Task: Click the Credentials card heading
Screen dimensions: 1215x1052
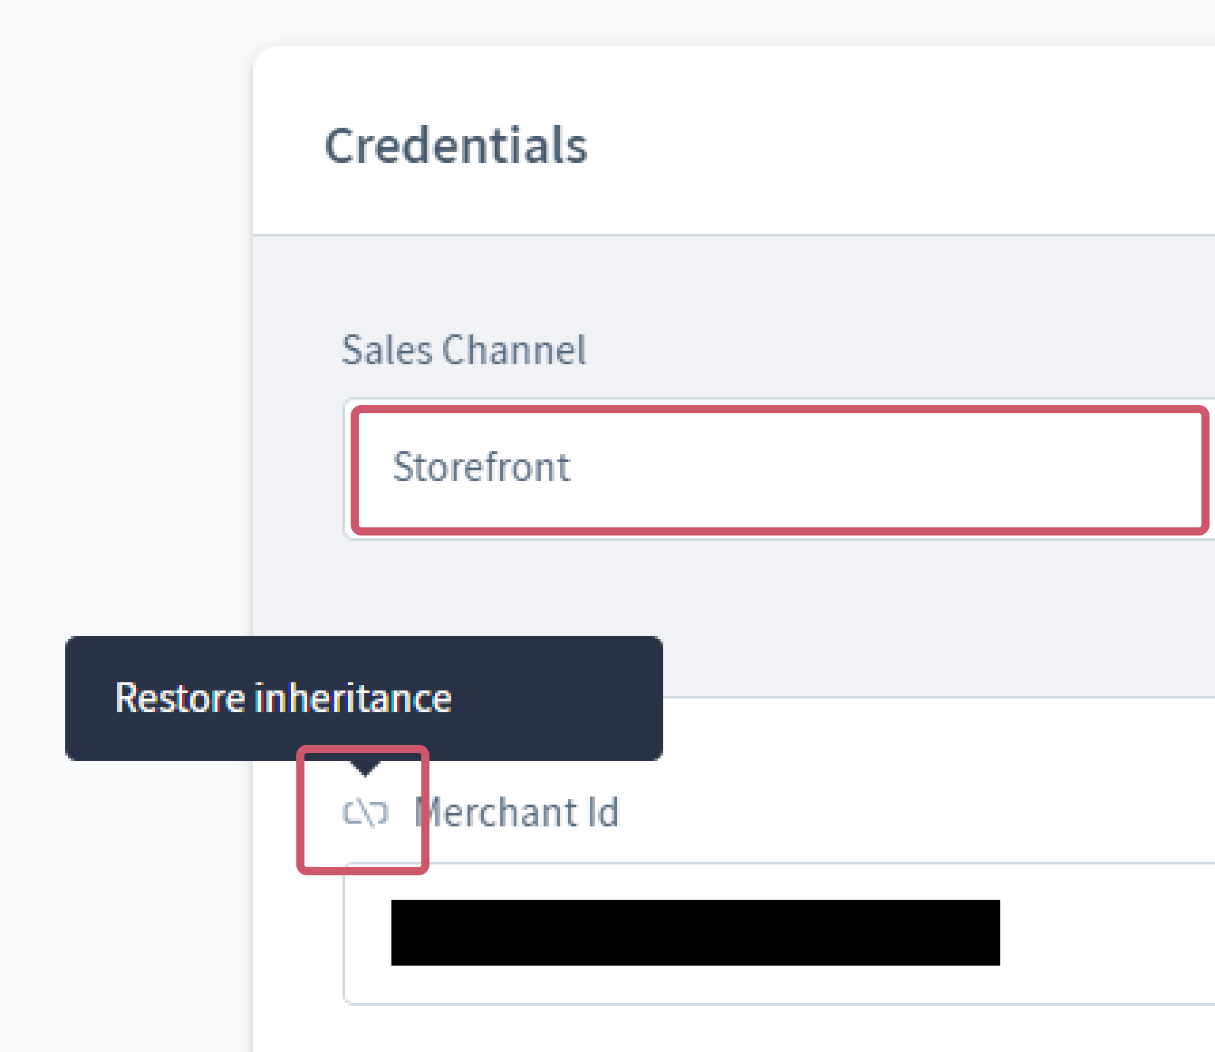Action: coord(456,145)
